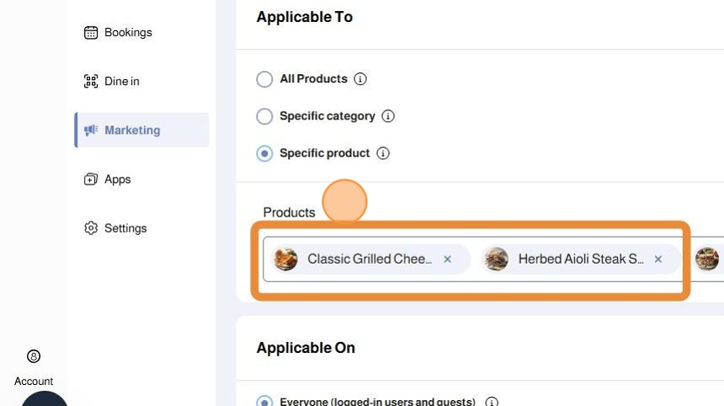Open the Bookings menu item
724x406 pixels.
click(128, 33)
